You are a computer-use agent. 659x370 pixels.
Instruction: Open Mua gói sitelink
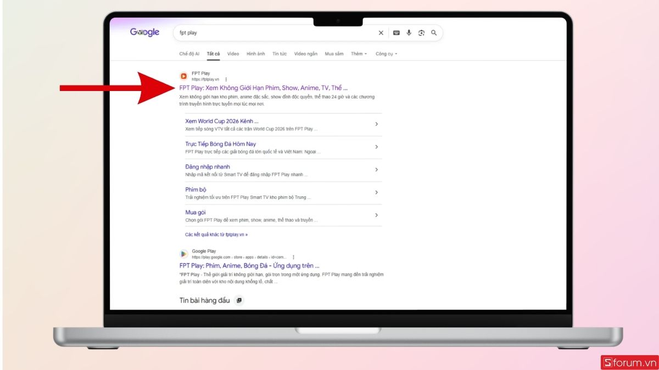point(196,213)
